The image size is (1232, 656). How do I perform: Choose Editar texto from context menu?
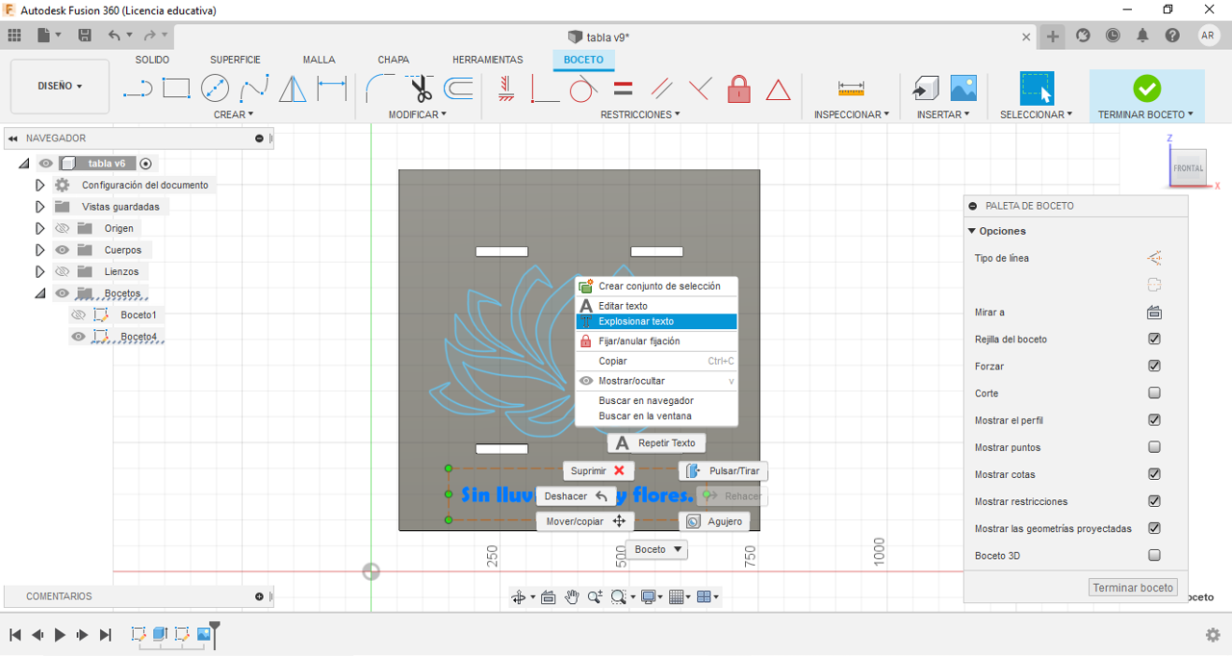click(656, 306)
